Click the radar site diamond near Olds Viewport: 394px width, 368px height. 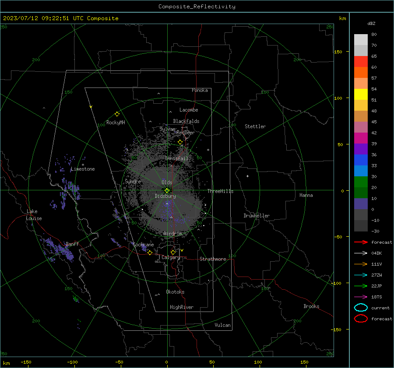167,190
